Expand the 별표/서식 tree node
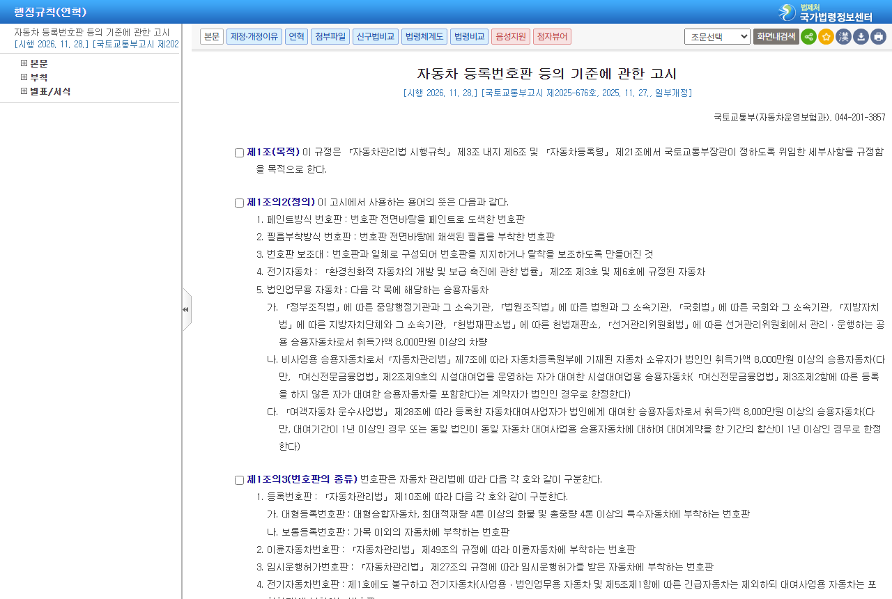 pyautogui.click(x=24, y=91)
